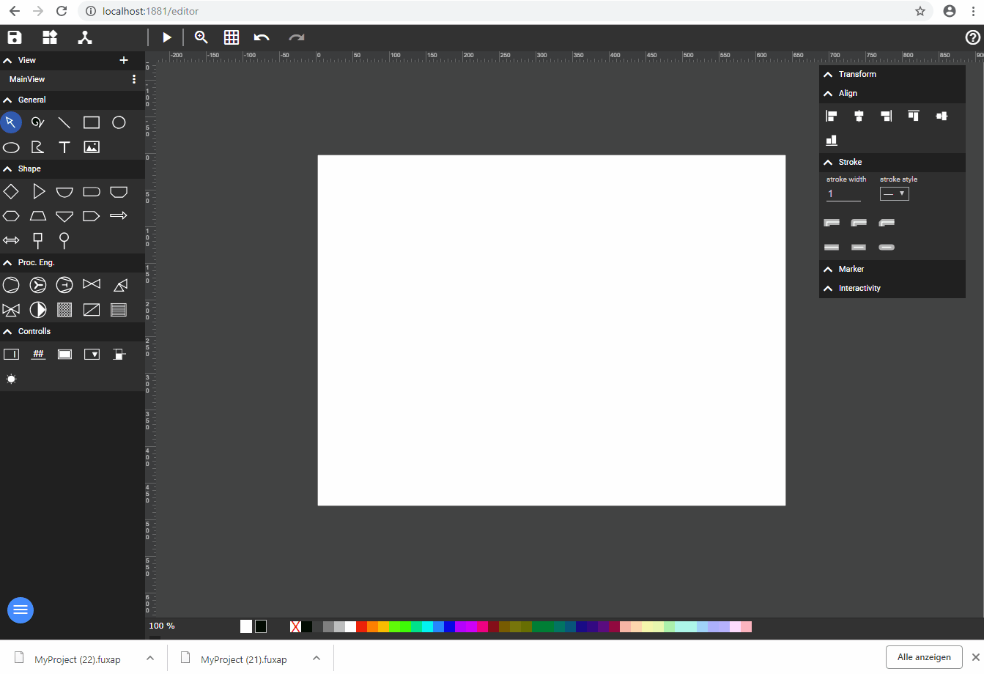The height and width of the screenshot is (674, 984).
Task: Select the diamond shape
Action: tap(11, 191)
